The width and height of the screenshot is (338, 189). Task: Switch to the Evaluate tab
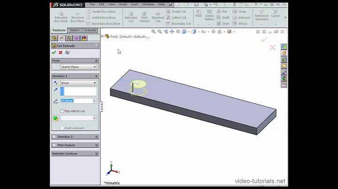pos(90,30)
